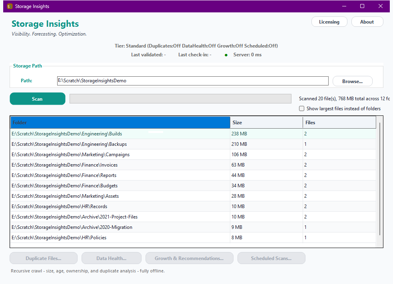Viewport: 393px width, 284px height.
Task: Start a scan with the Scan button
Action: 37,99
